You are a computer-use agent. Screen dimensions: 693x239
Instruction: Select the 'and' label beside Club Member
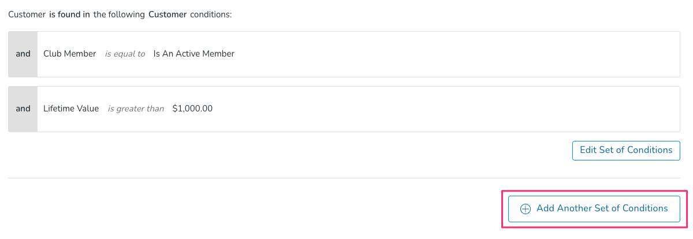(x=23, y=54)
